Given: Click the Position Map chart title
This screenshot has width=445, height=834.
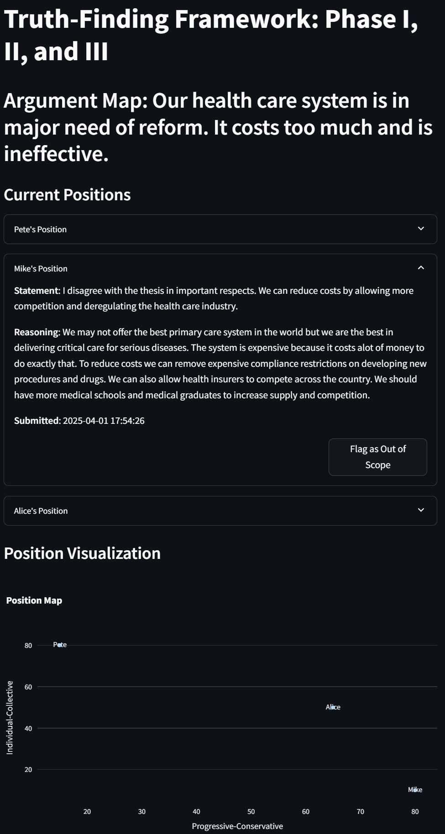Looking at the screenshot, I should pos(34,600).
